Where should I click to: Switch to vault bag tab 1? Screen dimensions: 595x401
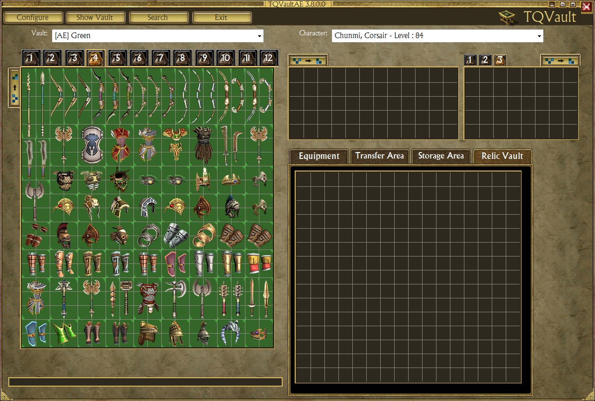[31, 58]
